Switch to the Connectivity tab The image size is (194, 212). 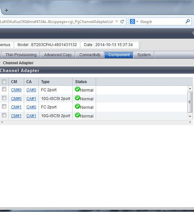point(90,55)
